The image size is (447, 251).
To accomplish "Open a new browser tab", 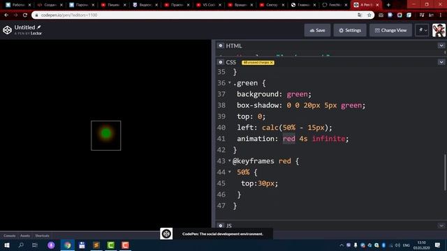I will (x=388, y=5).
